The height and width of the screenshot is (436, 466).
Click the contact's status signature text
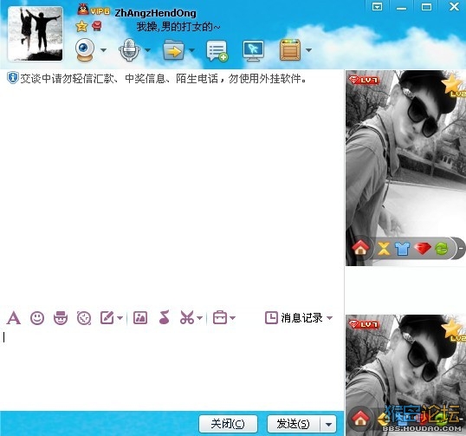[178, 27]
